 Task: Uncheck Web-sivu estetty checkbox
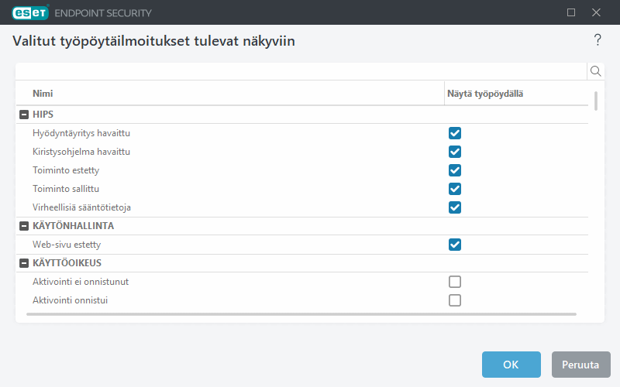click(x=455, y=245)
